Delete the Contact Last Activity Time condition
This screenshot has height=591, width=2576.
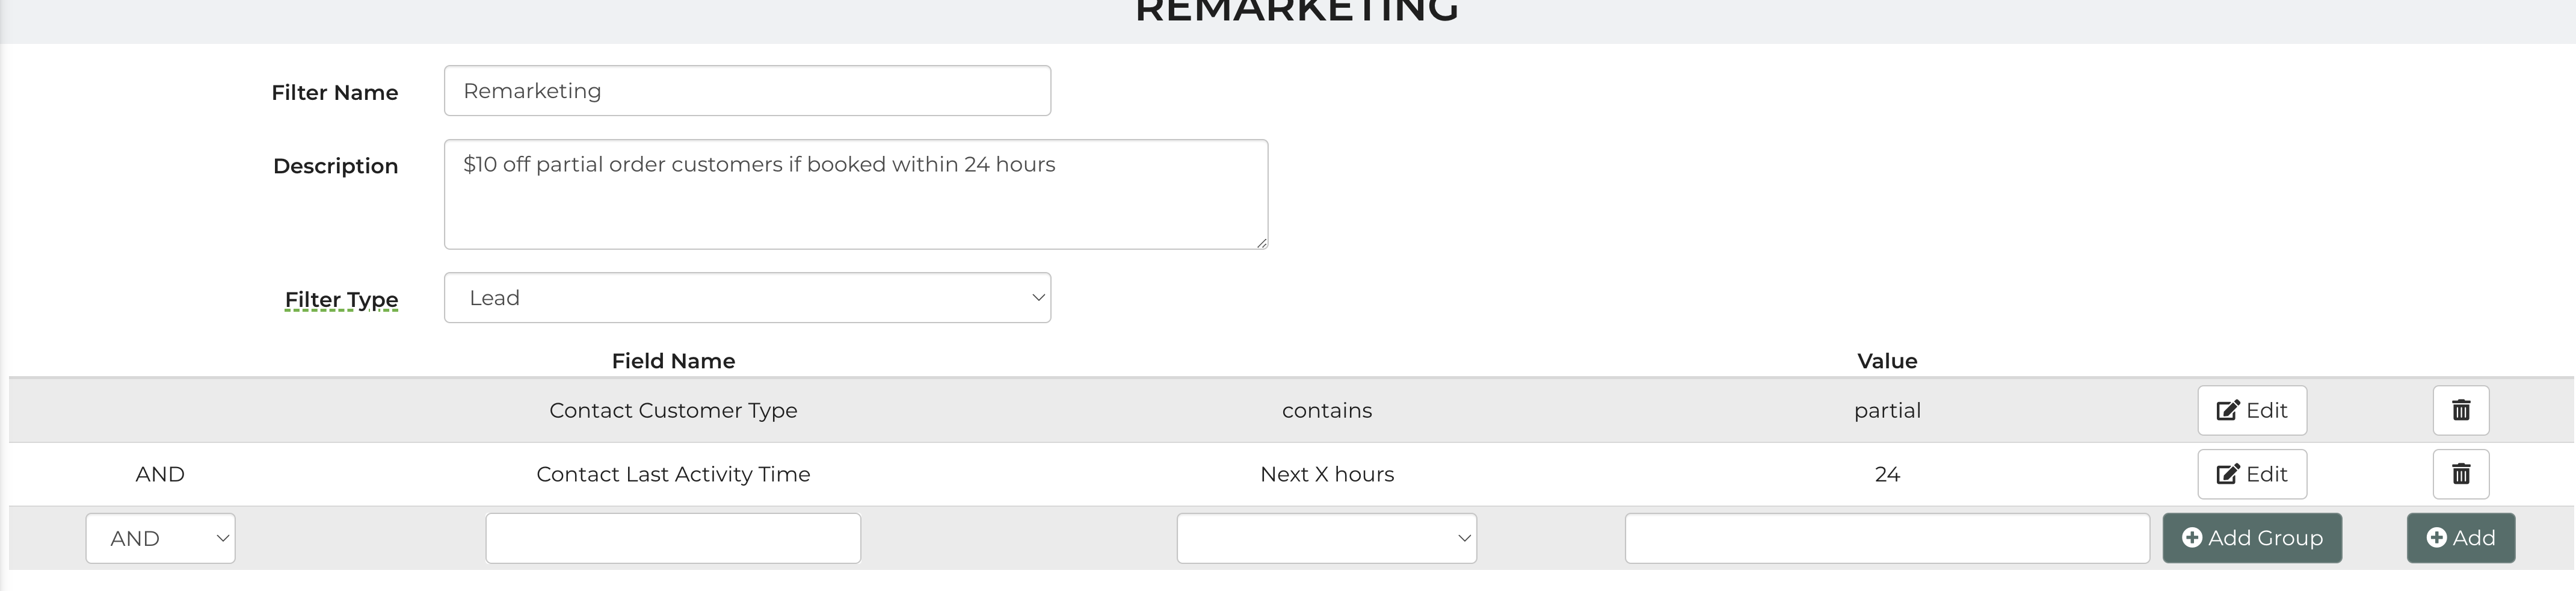(x=2460, y=474)
